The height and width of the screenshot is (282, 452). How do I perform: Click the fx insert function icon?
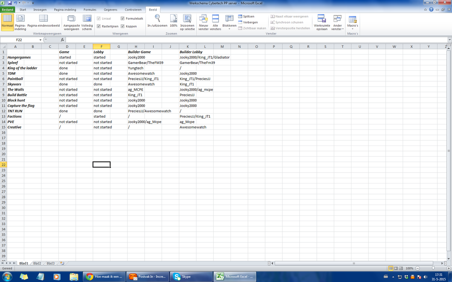click(x=63, y=39)
